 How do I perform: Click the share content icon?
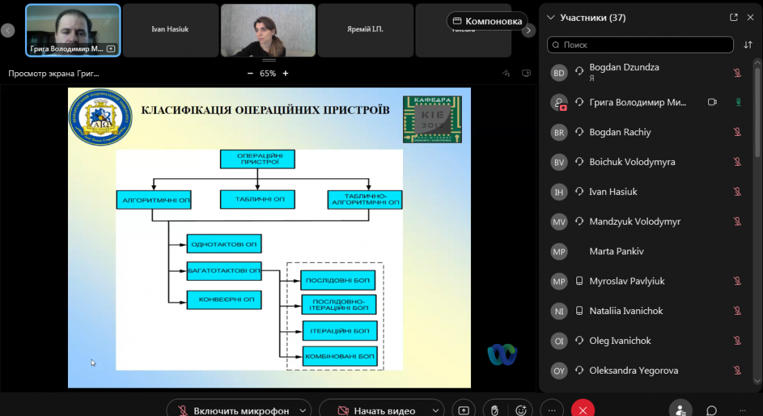coord(464,410)
